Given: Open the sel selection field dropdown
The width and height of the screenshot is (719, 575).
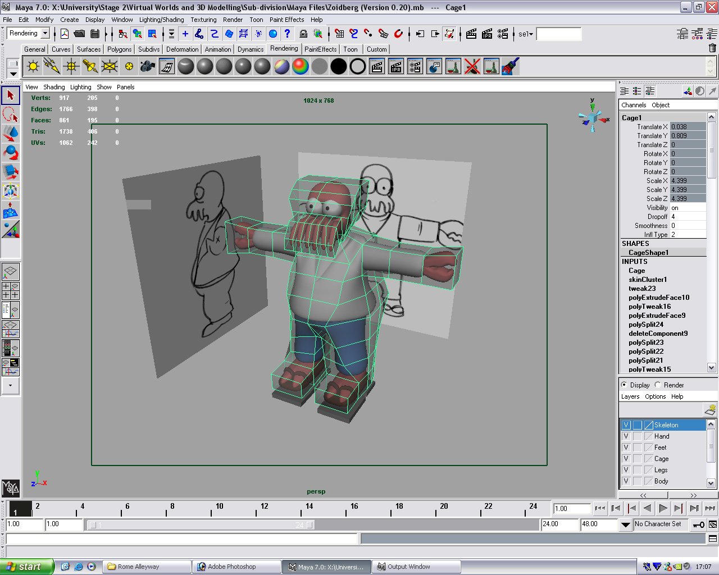Looking at the screenshot, I should (x=526, y=34).
